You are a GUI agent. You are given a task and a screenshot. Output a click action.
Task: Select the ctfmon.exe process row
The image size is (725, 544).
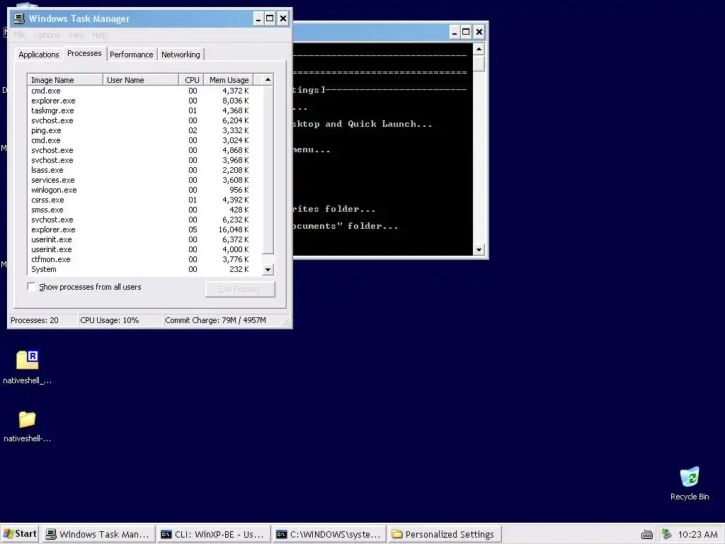(x=144, y=259)
